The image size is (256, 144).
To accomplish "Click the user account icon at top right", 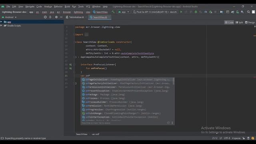I will 253,12.
